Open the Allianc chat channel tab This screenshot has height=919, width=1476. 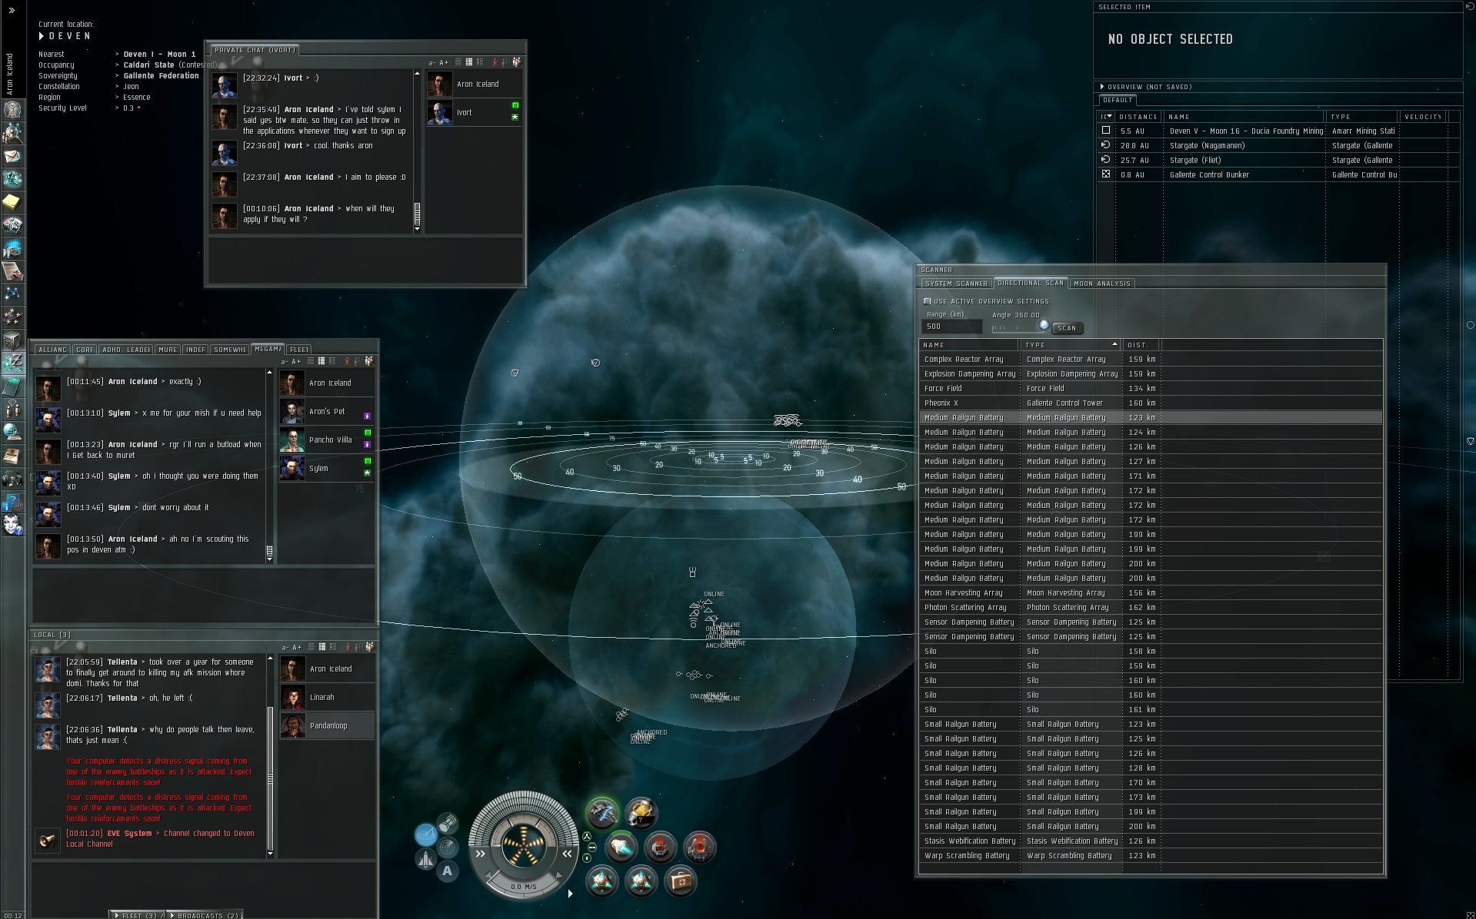pos(52,350)
